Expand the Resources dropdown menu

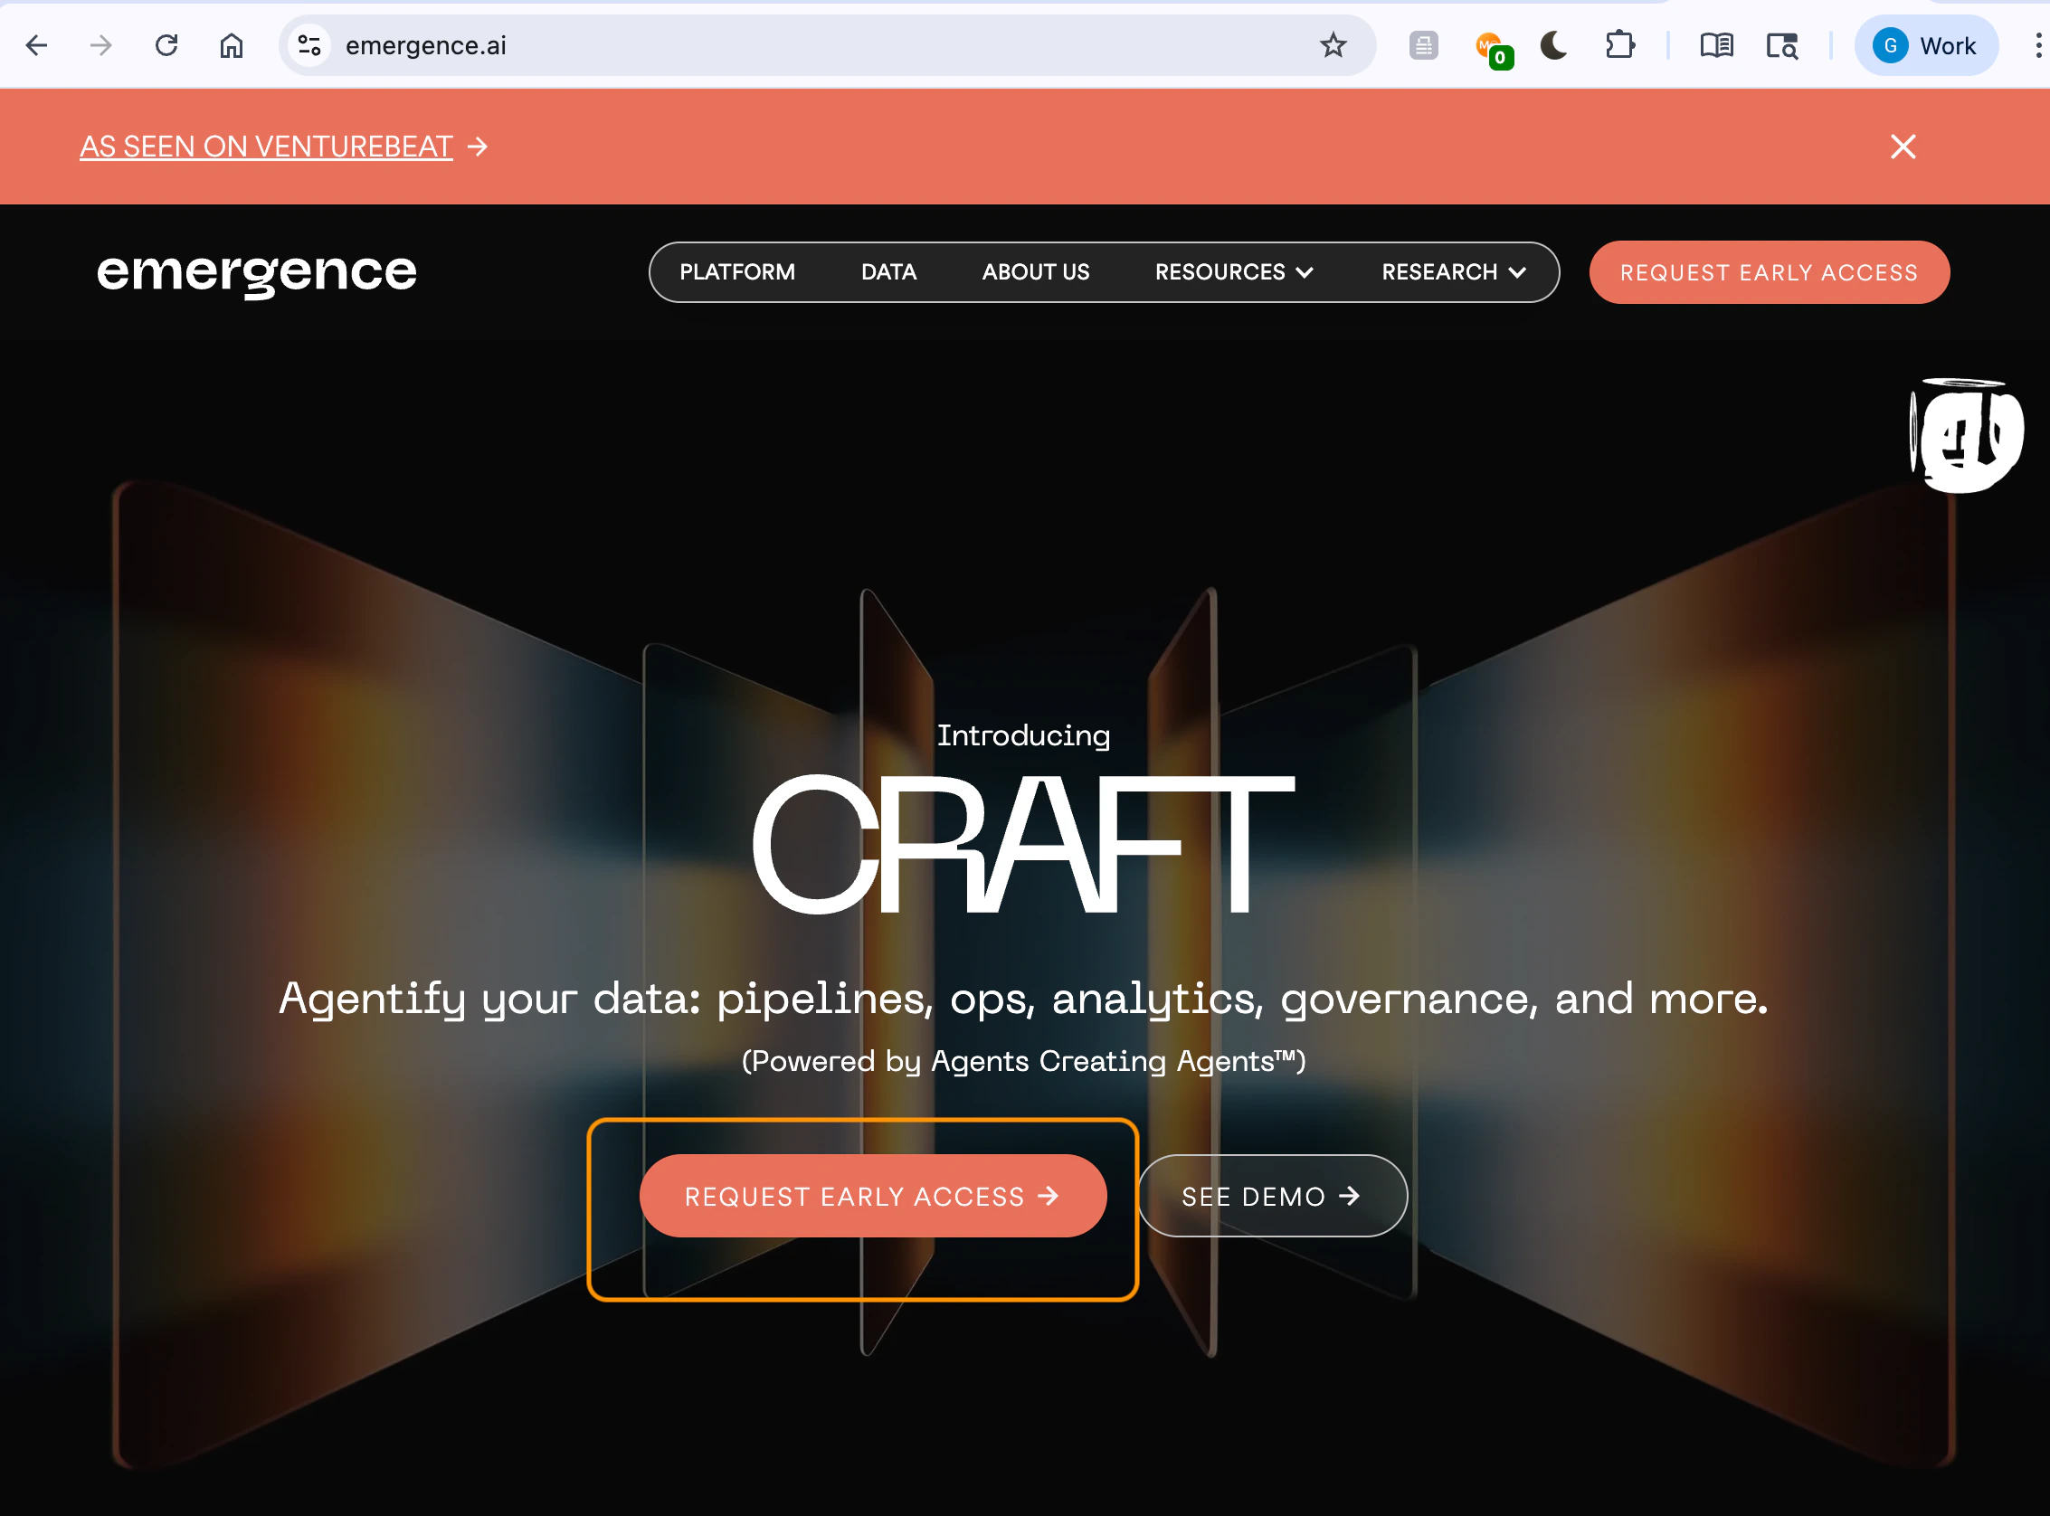click(1233, 272)
